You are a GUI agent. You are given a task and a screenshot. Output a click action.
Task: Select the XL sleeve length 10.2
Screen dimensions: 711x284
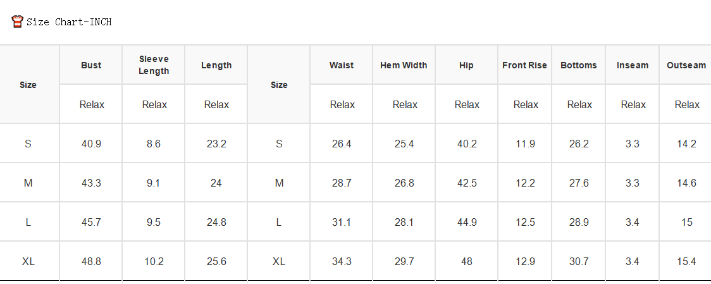[x=154, y=262]
